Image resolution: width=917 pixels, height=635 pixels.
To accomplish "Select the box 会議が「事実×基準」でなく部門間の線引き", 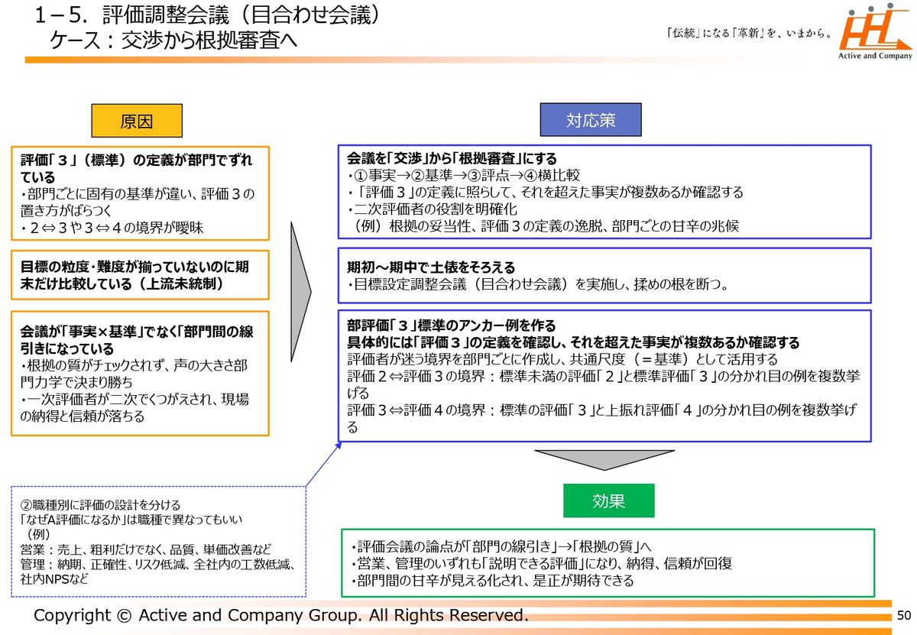I will 141,373.
